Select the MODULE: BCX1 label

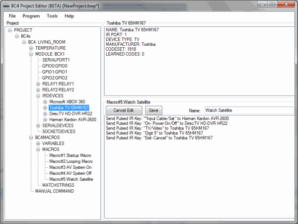[50, 54]
